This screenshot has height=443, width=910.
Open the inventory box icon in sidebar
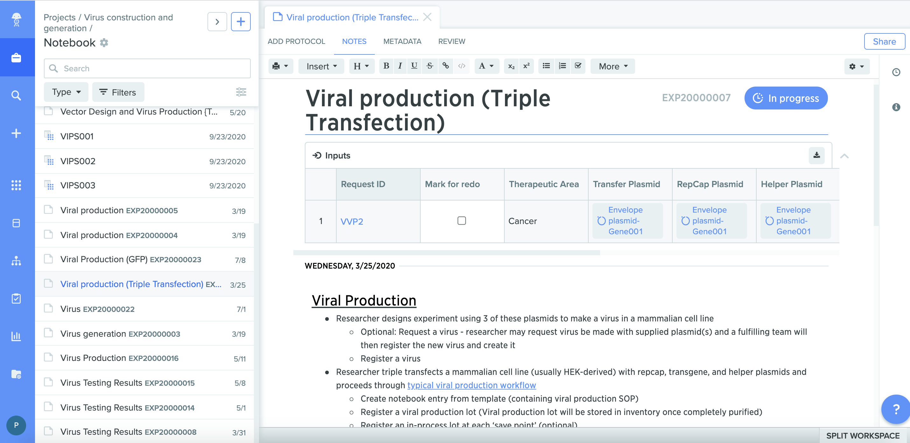pyautogui.click(x=16, y=223)
